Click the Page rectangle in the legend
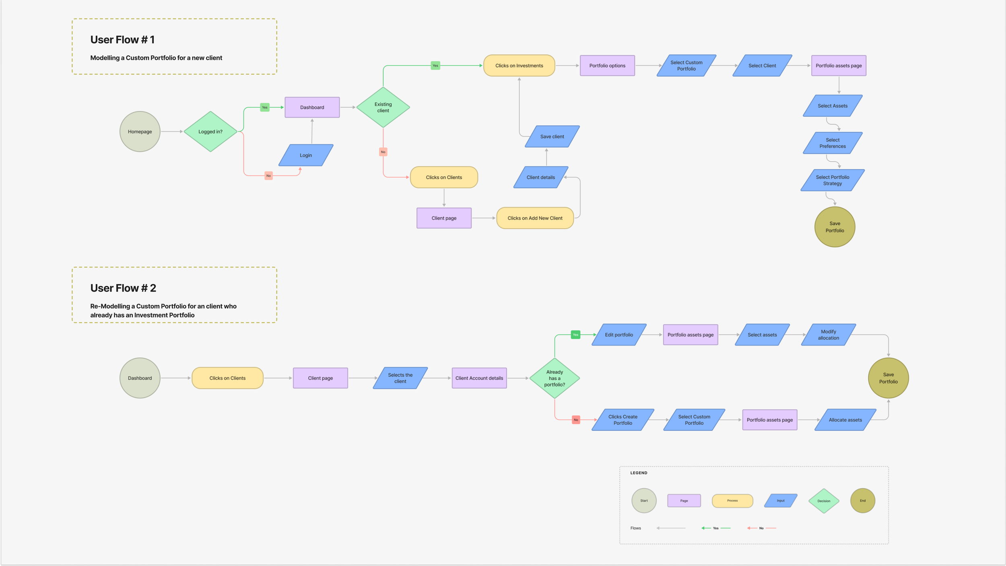This screenshot has height=566, width=1006. [684, 501]
